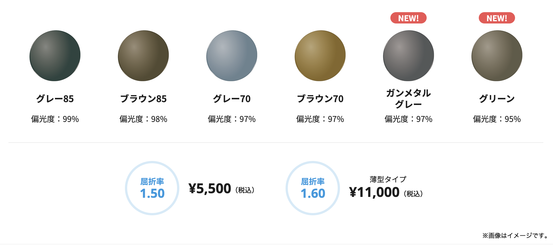Click the ブラウン85 label text

(143, 99)
